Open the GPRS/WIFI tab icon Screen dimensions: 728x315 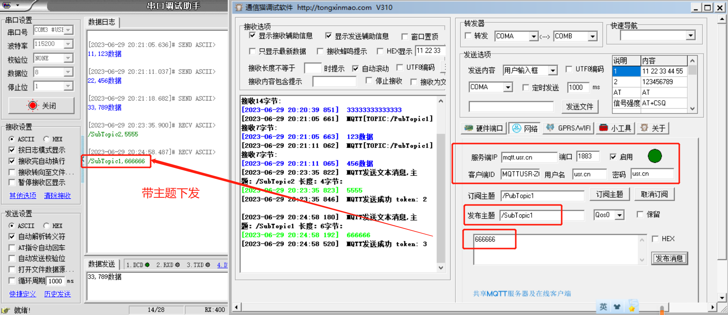tap(550, 128)
